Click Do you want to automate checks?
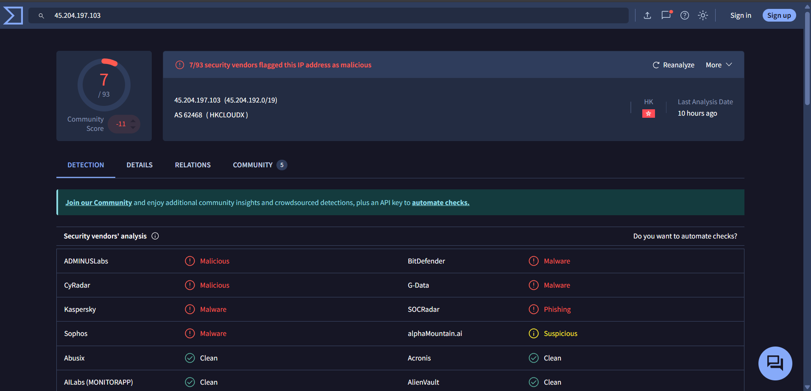811x391 pixels. coord(685,236)
